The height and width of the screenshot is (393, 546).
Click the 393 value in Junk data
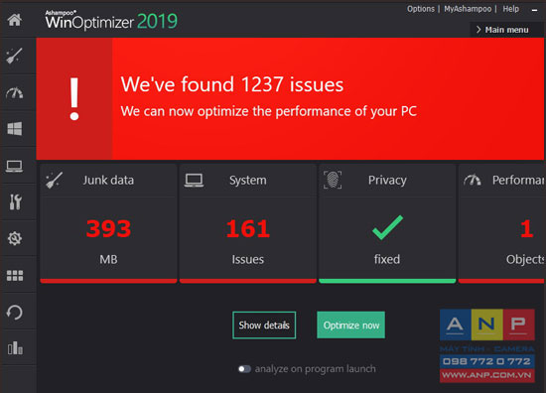[x=108, y=228]
